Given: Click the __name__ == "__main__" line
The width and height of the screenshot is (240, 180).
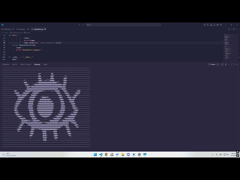Looking at the screenshot, I should [x=21, y=57].
